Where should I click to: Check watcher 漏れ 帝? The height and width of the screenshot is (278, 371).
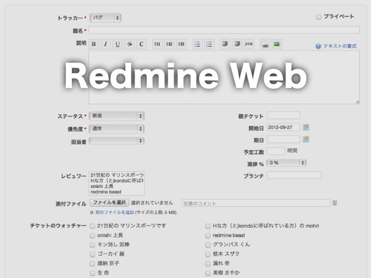coord(208,264)
